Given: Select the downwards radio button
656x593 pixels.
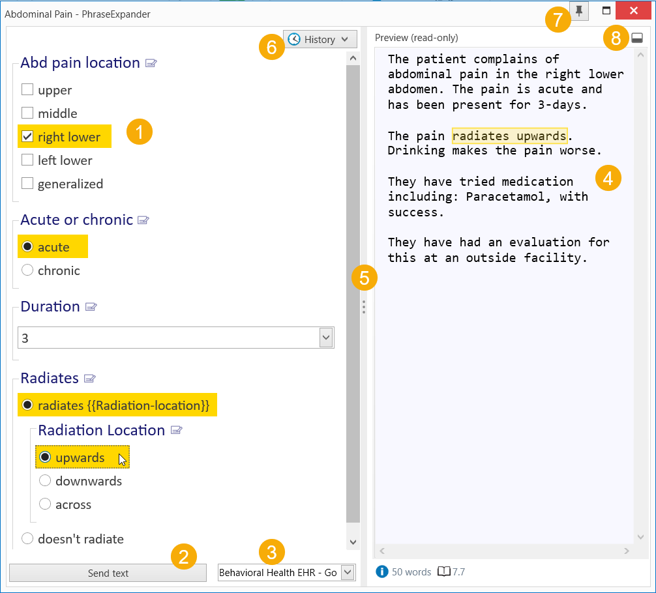Looking at the screenshot, I should [x=45, y=480].
